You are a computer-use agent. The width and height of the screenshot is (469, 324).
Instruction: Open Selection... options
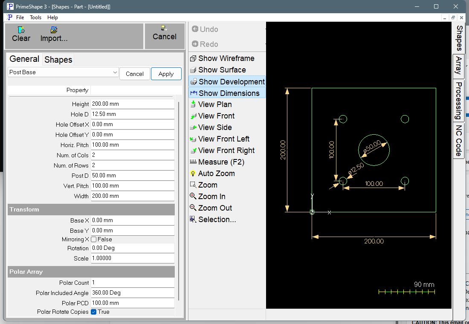point(213,219)
